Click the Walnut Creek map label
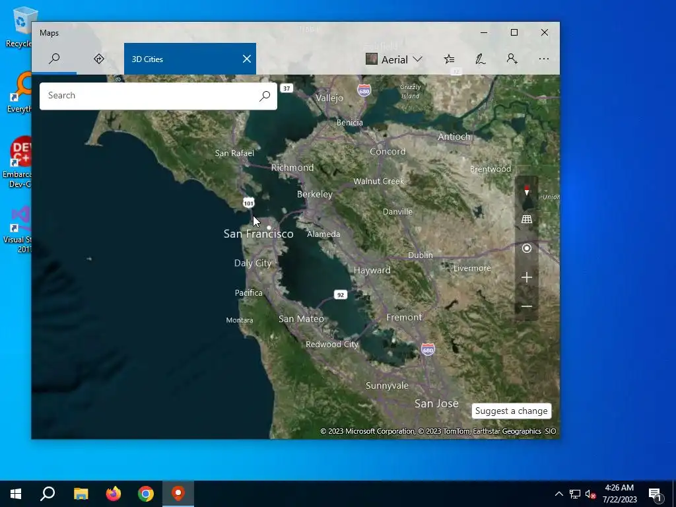Viewport: 676px width, 507px height. (378, 182)
